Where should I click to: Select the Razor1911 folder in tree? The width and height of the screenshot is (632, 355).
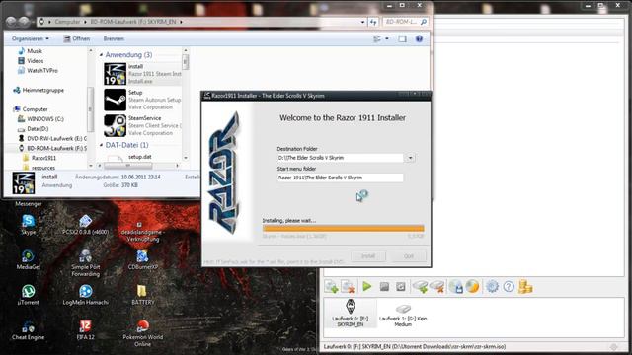click(x=39, y=158)
